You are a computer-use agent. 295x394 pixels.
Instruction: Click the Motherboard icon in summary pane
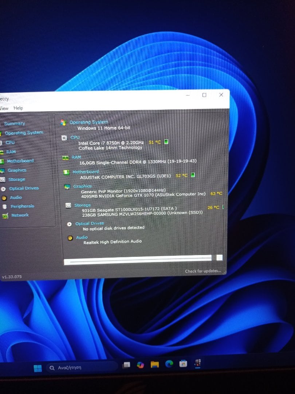(x=67, y=172)
